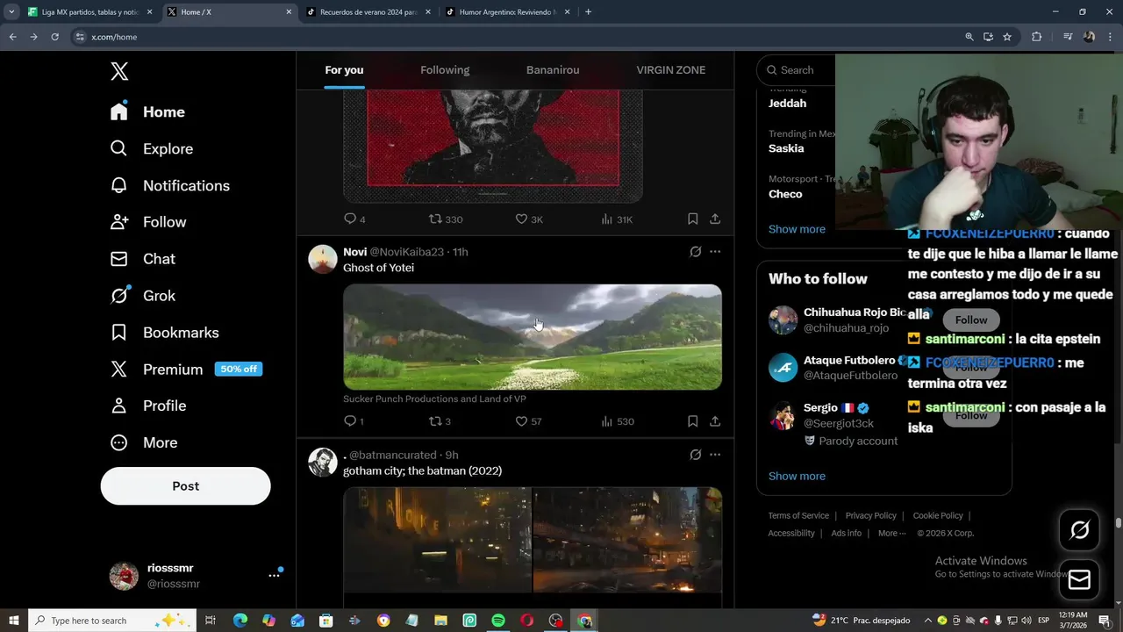Open the floating messages button
The image size is (1123, 632).
point(1079,580)
